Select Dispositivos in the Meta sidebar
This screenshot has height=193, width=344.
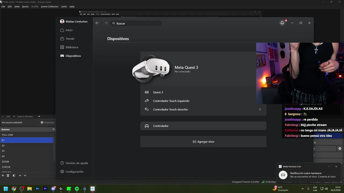click(70, 56)
